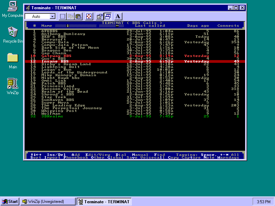Select Kirby's Dream Land entry
Viewport: 275px width, 206px height.
pos(135,64)
